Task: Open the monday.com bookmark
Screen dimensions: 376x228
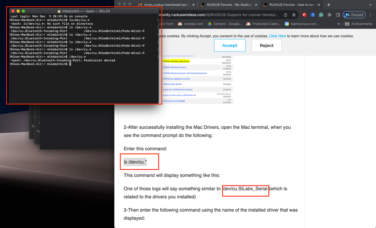Action: point(193,24)
